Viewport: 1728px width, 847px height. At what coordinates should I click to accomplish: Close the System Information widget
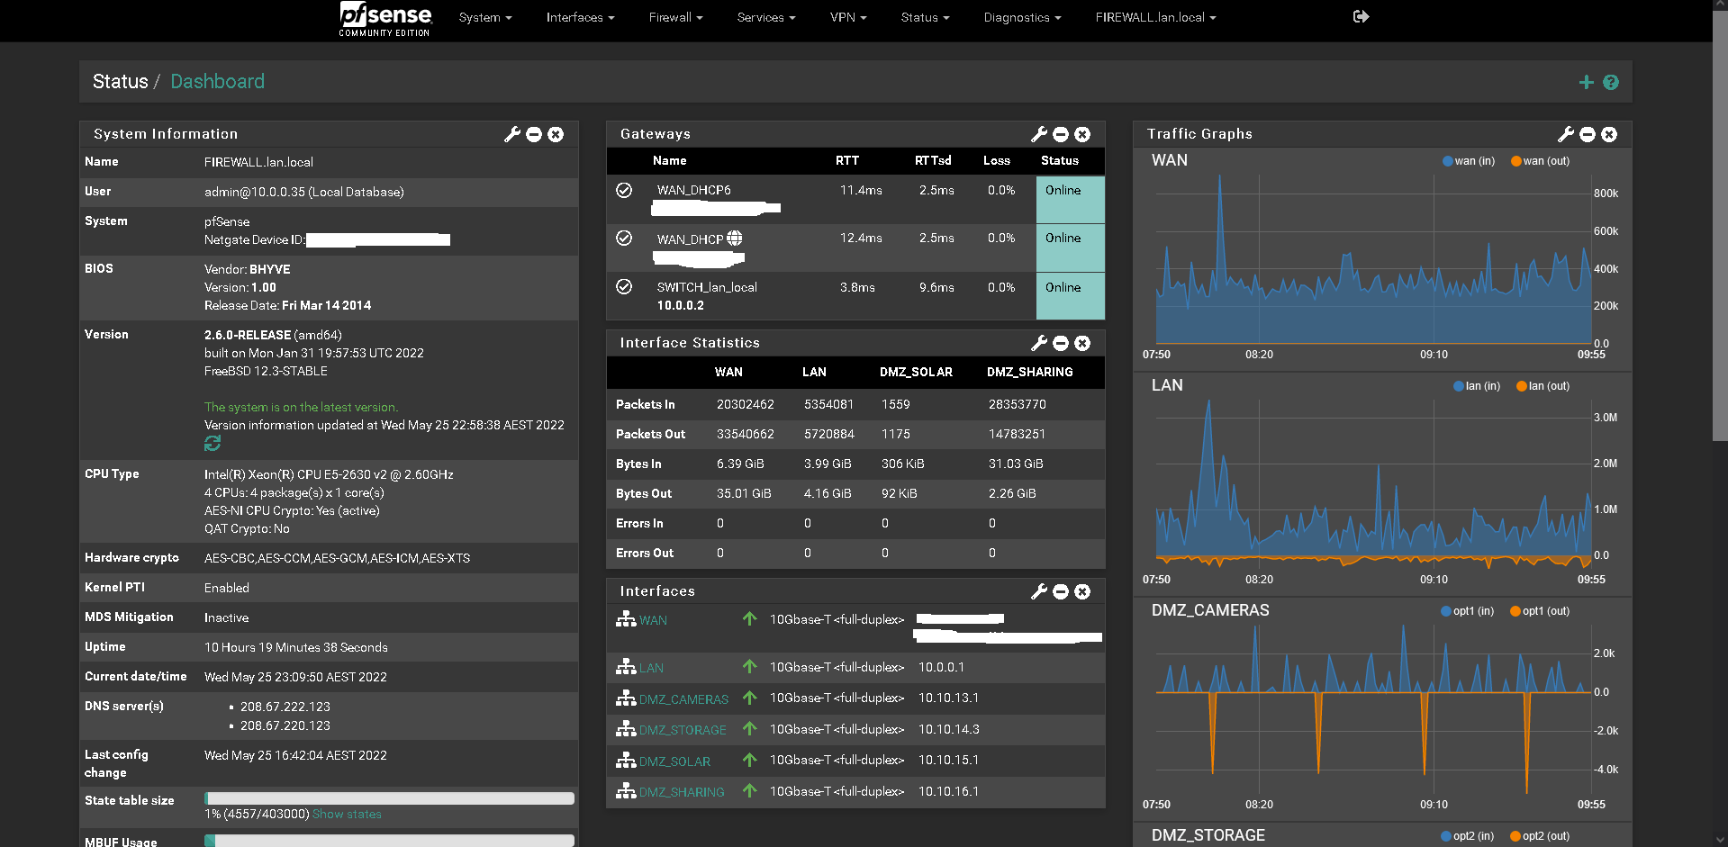click(x=556, y=134)
